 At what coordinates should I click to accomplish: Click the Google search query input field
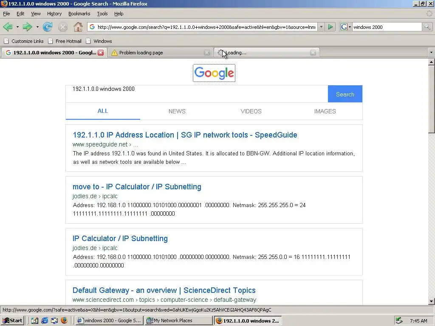point(197,94)
